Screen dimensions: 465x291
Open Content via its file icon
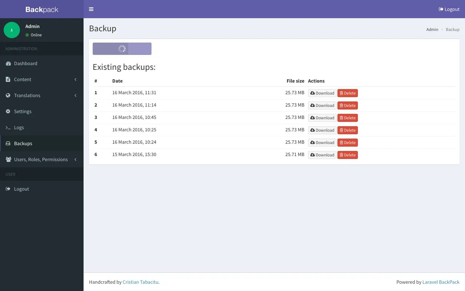coord(8,79)
